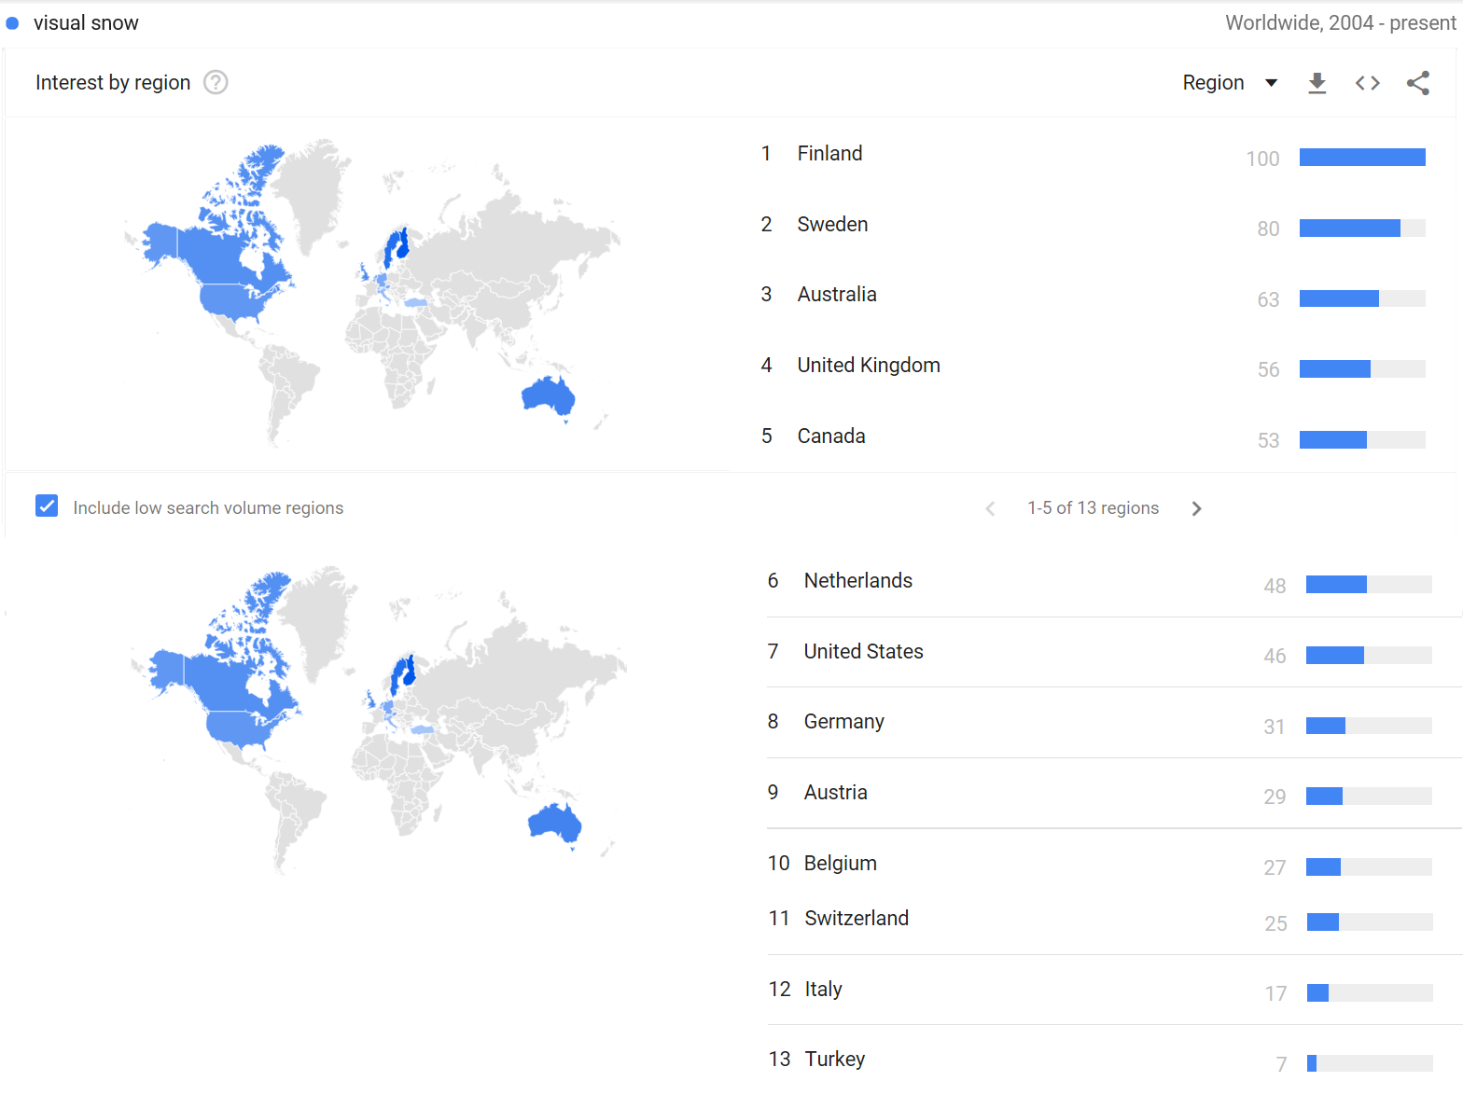Click the download CSV icon
The image size is (1463, 1095).
click(1317, 83)
